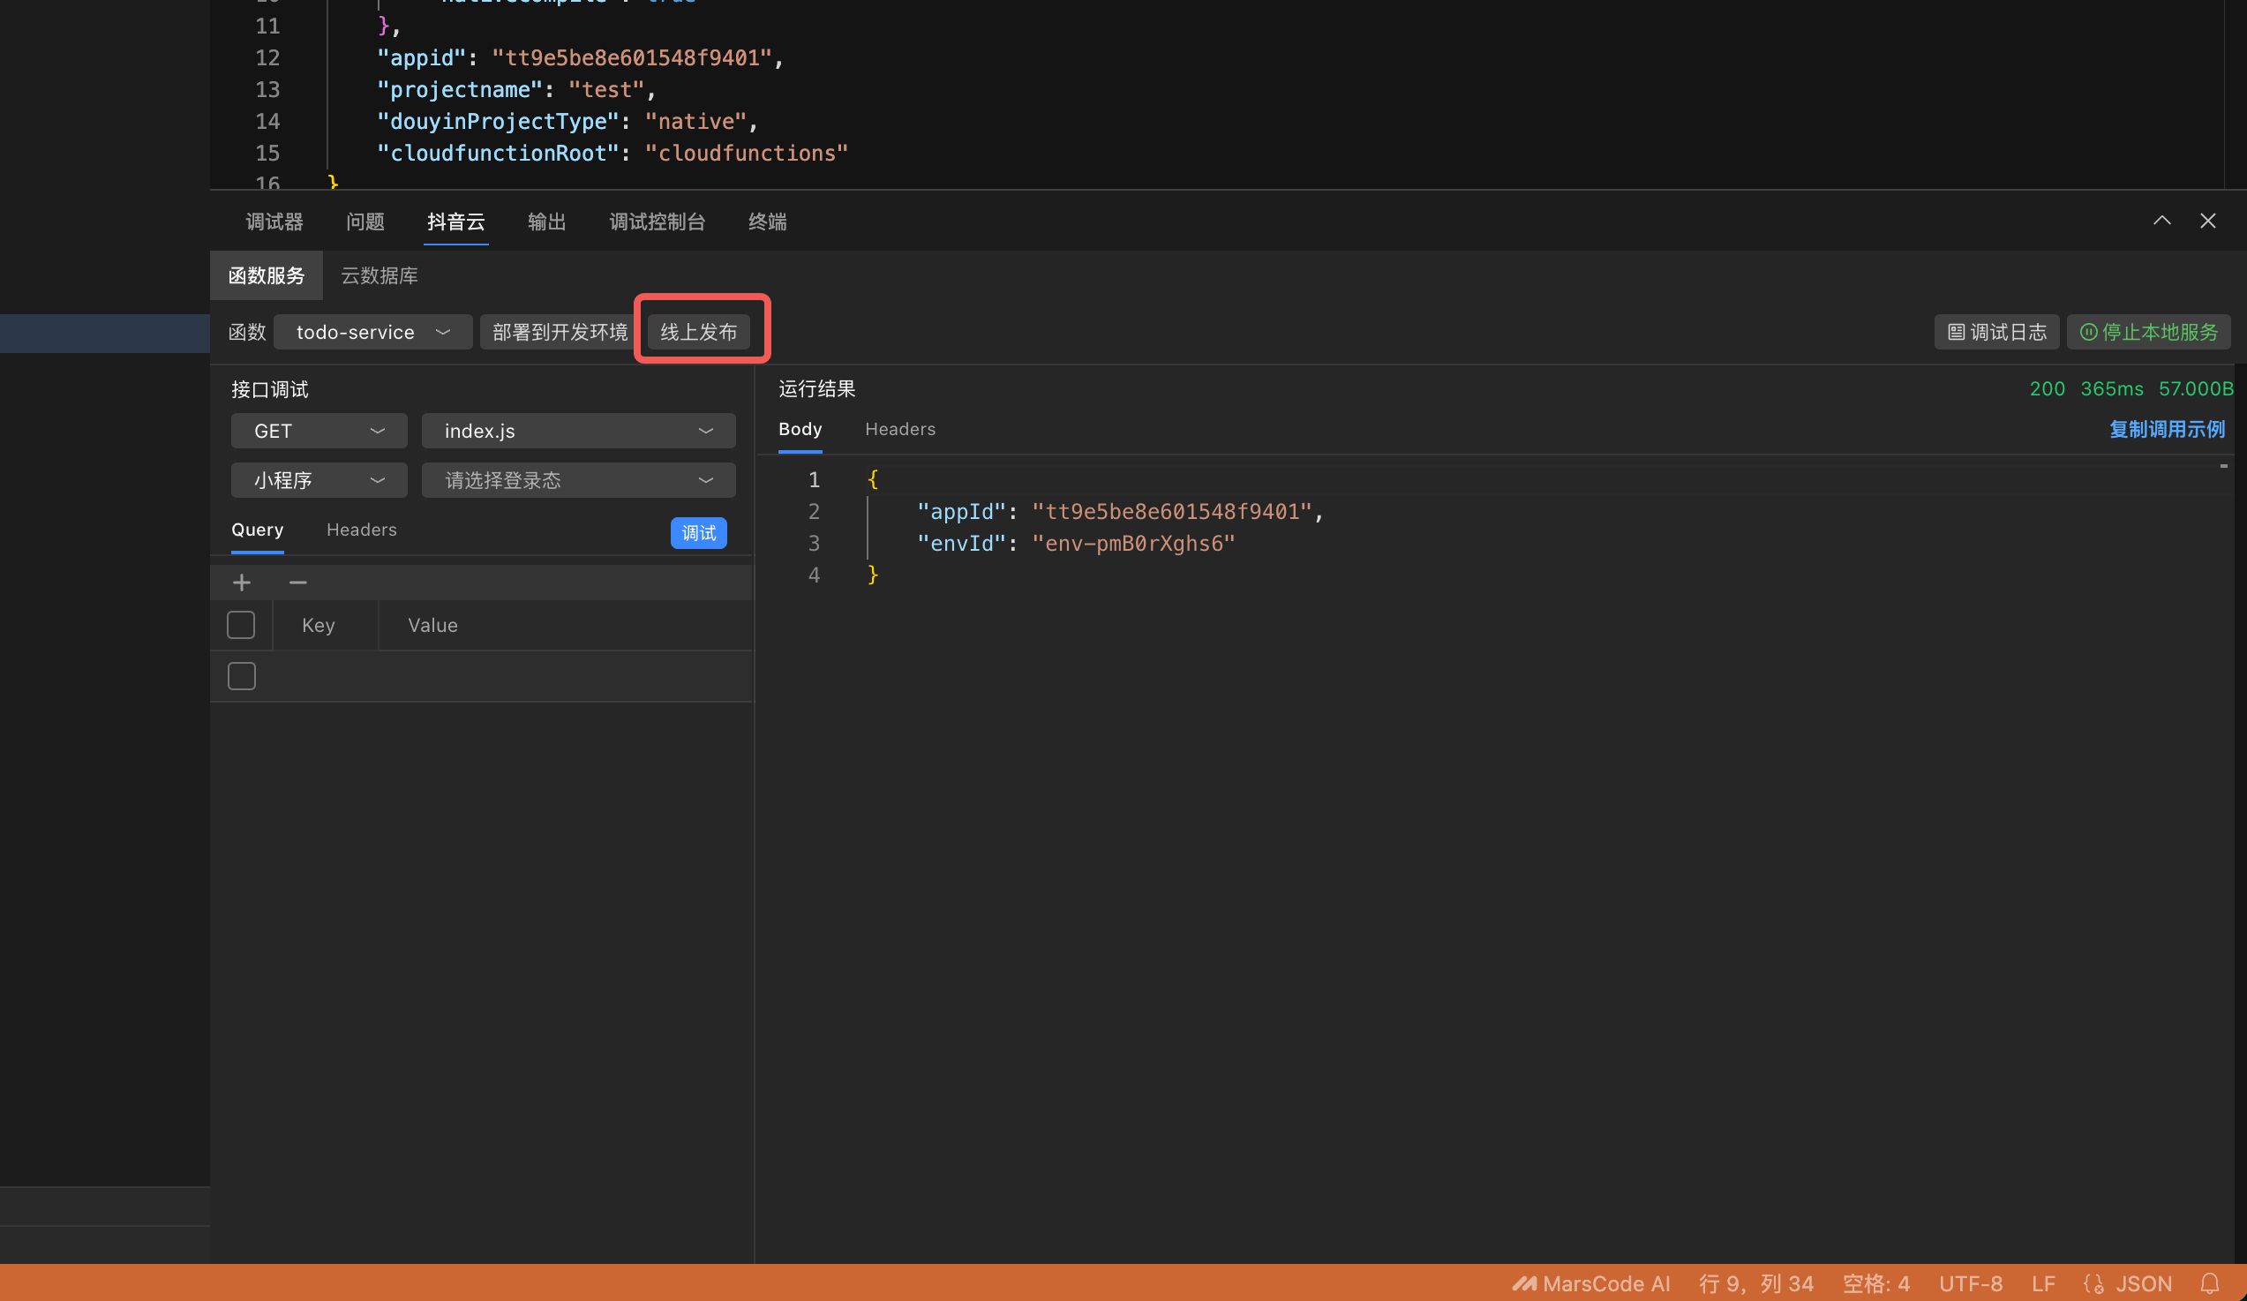The height and width of the screenshot is (1301, 2247).
Task: Click 部署到开发环境 button
Action: coord(560,332)
